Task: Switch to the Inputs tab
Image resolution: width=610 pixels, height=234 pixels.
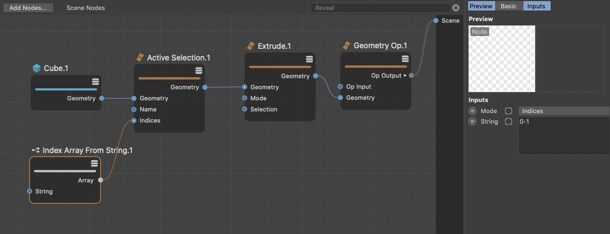Action: coord(536,6)
